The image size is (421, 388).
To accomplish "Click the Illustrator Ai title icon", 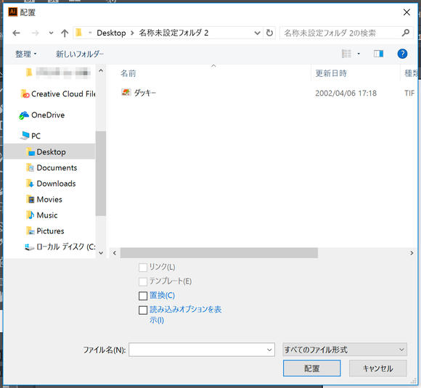I will [x=12, y=12].
